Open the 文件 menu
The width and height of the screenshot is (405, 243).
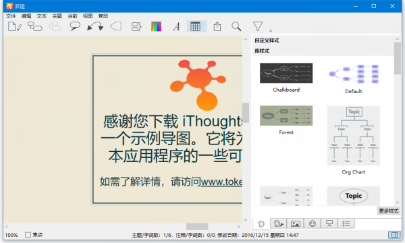click(x=11, y=16)
